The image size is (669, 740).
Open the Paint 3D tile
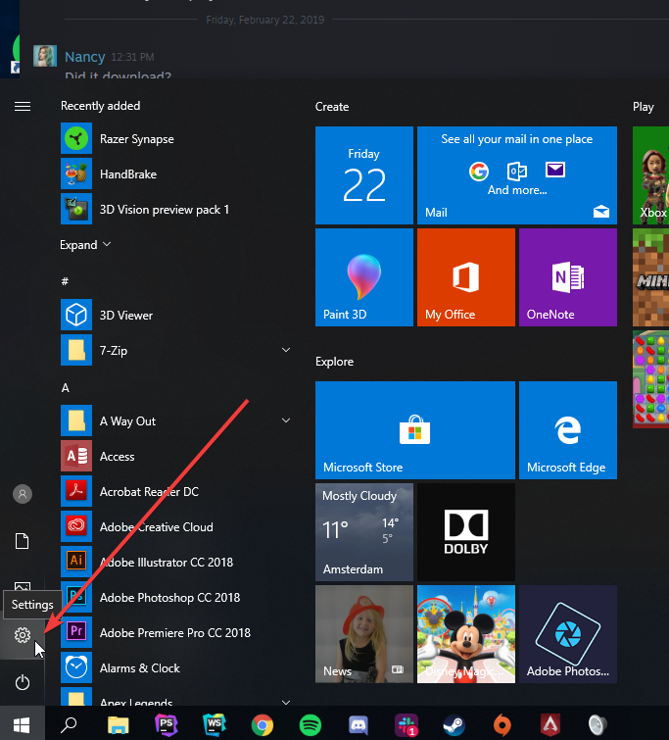click(364, 277)
